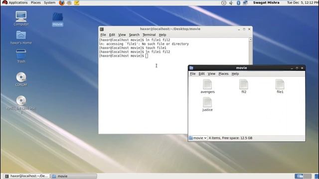
Task: Open terminal Search menu
Action: click(134, 35)
